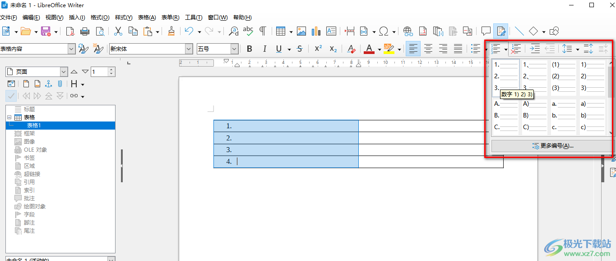Toggle Strikethrough formatting
Viewport: 616px width, 261px height.
(x=300, y=49)
